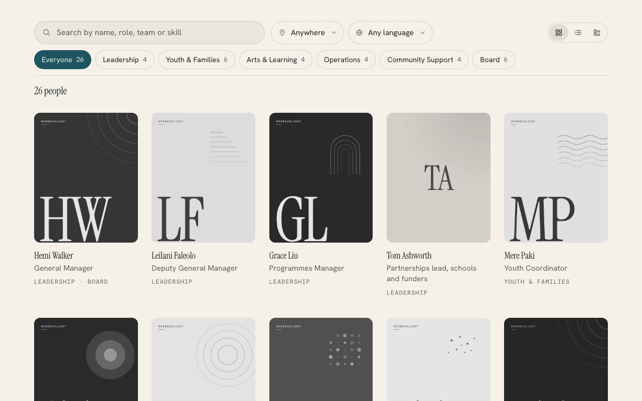Filter by Leadership team
This screenshot has width=642, height=401.
[x=125, y=60]
